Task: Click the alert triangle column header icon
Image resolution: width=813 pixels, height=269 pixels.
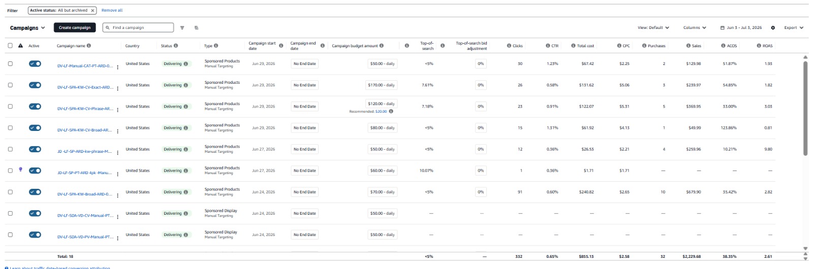Action: (x=20, y=46)
